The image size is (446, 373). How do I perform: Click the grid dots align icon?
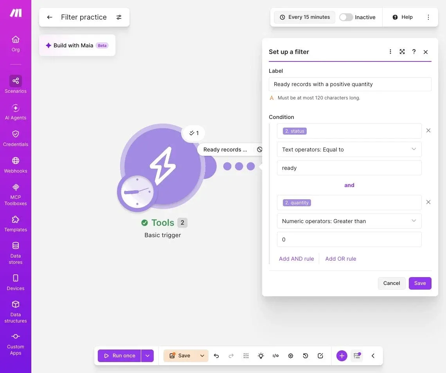click(x=246, y=356)
